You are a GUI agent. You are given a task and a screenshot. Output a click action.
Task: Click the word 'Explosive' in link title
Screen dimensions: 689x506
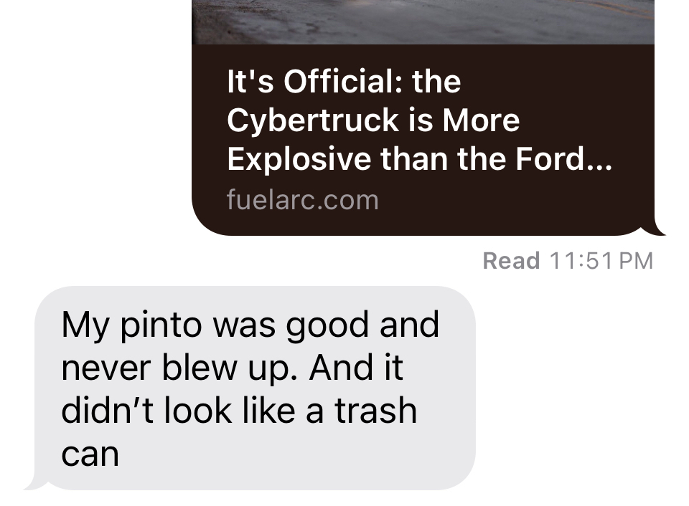pyautogui.click(x=299, y=159)
